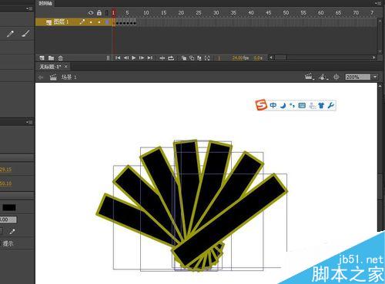
Task: Open the Sogou skin shirt icon
Action: pos(321,105)
